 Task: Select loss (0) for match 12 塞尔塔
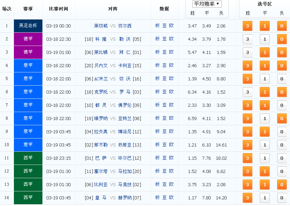282,172
